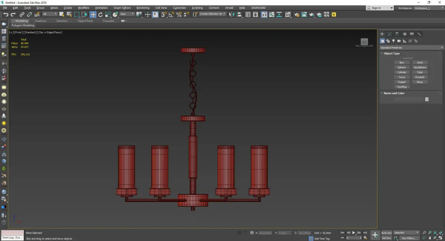
Task: Toggle Angle Snap on
Action: pos(171,14)
